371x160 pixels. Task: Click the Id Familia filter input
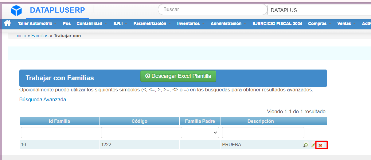click(x=61, y=133)
